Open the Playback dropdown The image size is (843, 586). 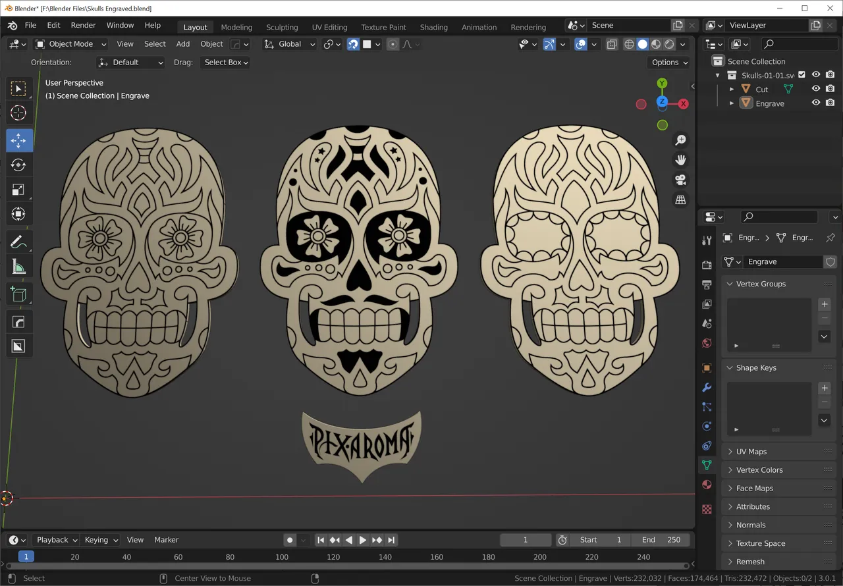click(x=56, y=540)
